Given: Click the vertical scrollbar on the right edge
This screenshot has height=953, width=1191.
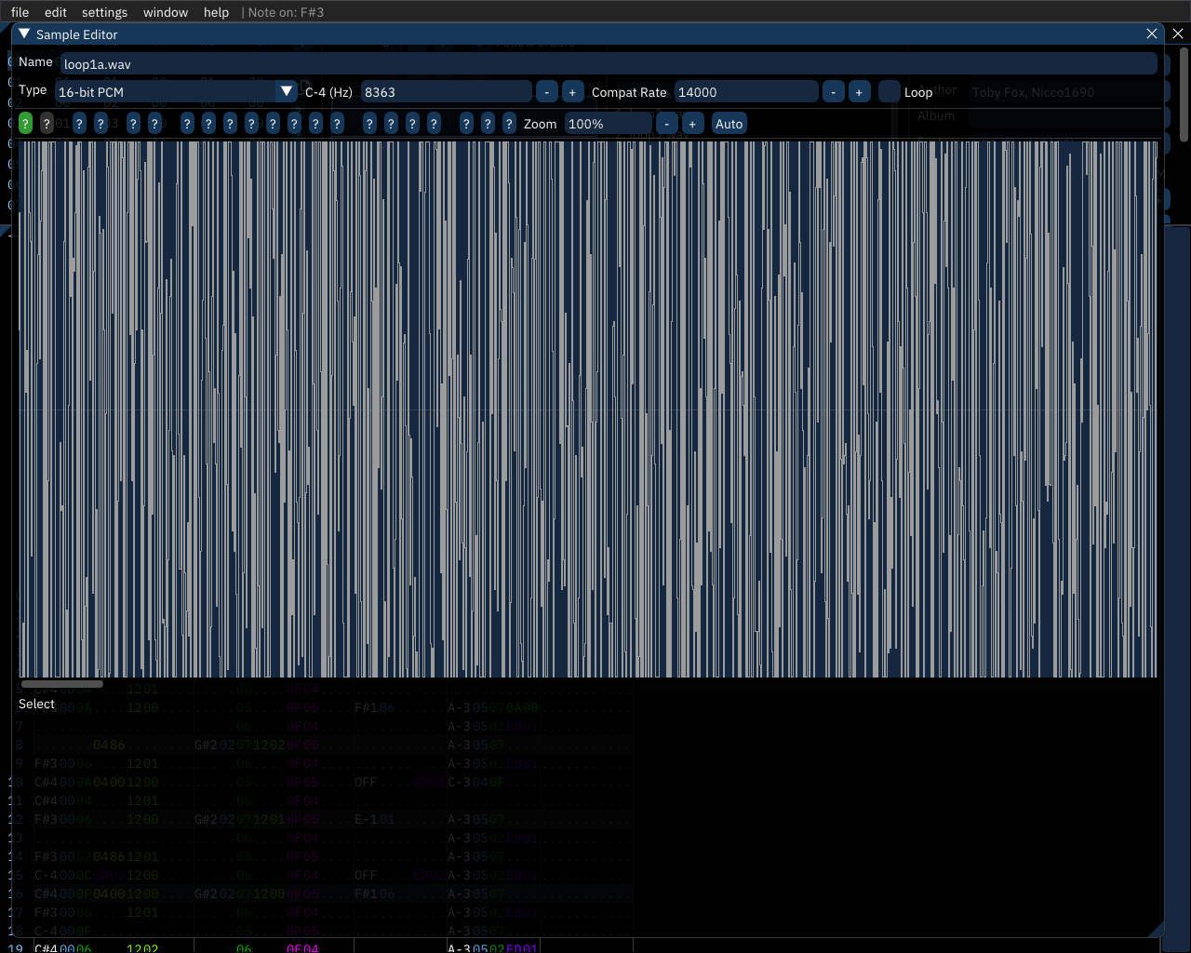Looking at the screenshot, I should (x=1184, y=95).
